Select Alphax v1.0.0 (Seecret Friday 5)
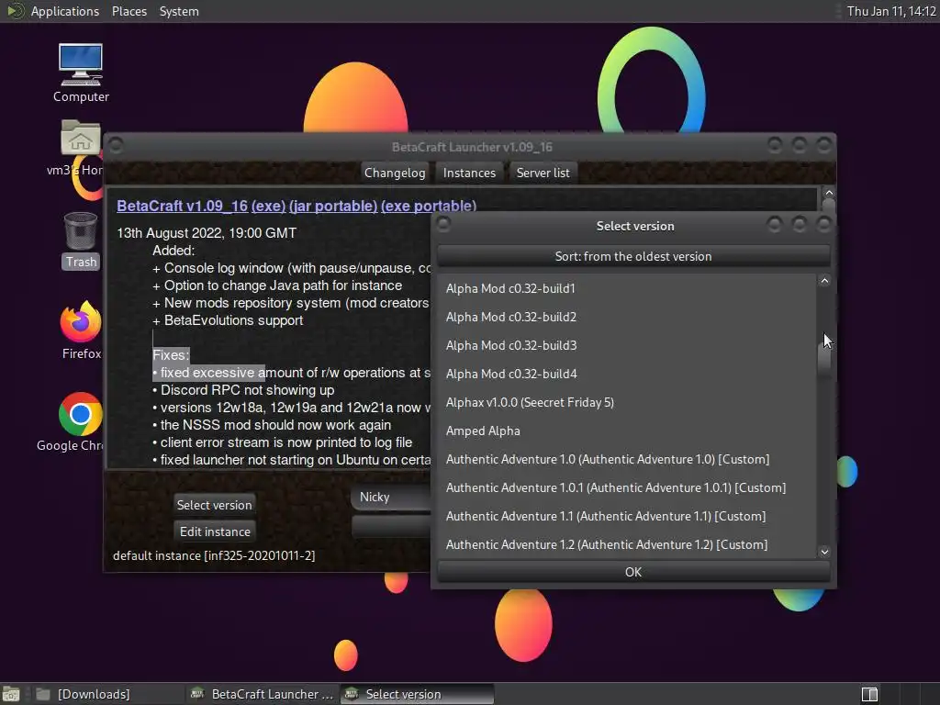940x705 pixels. [x=626, y=402]
